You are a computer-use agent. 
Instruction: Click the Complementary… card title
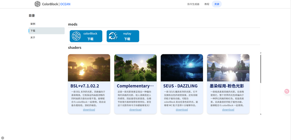tap(135, 86)
